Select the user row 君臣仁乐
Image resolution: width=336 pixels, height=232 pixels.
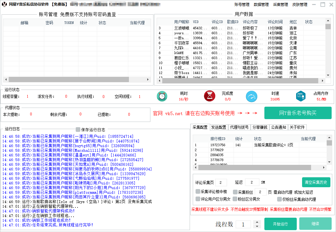[241, 58]
